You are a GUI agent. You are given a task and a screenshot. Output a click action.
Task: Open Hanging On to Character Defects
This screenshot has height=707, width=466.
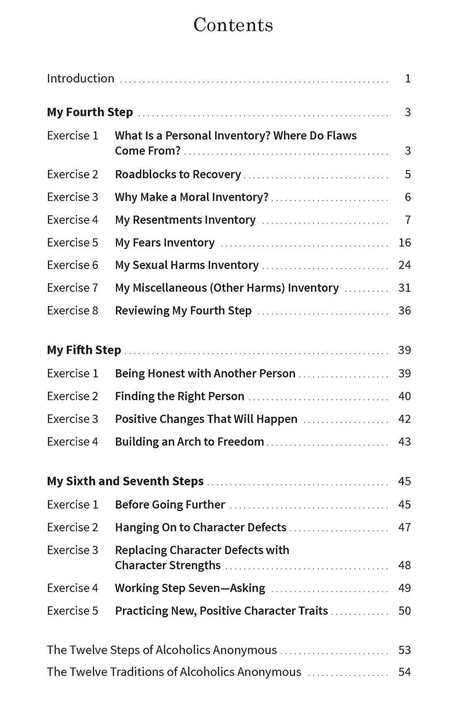click(x=200, y=527)
